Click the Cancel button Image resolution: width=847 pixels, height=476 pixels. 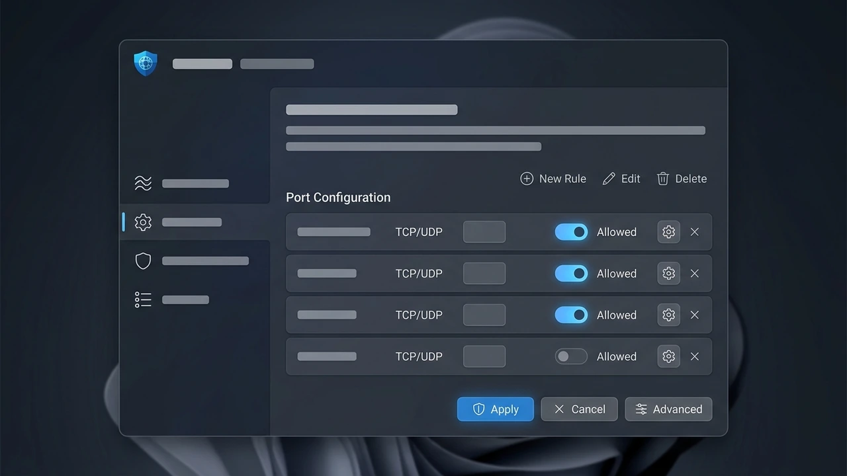click(x=579, y=409)
